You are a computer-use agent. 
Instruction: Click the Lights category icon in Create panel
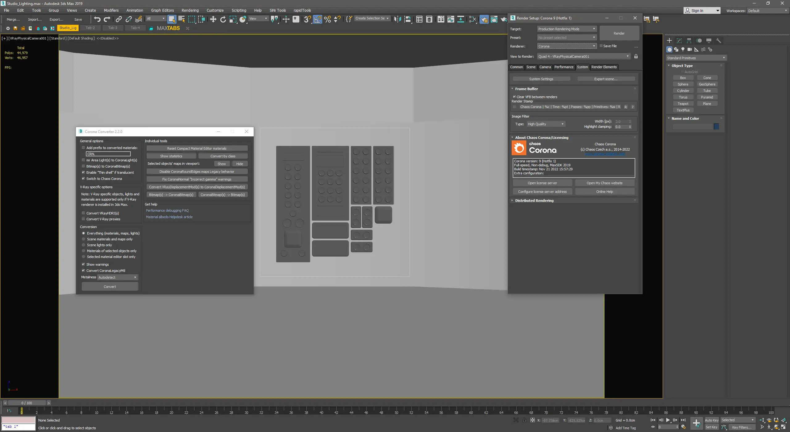[x=683, y=49]
